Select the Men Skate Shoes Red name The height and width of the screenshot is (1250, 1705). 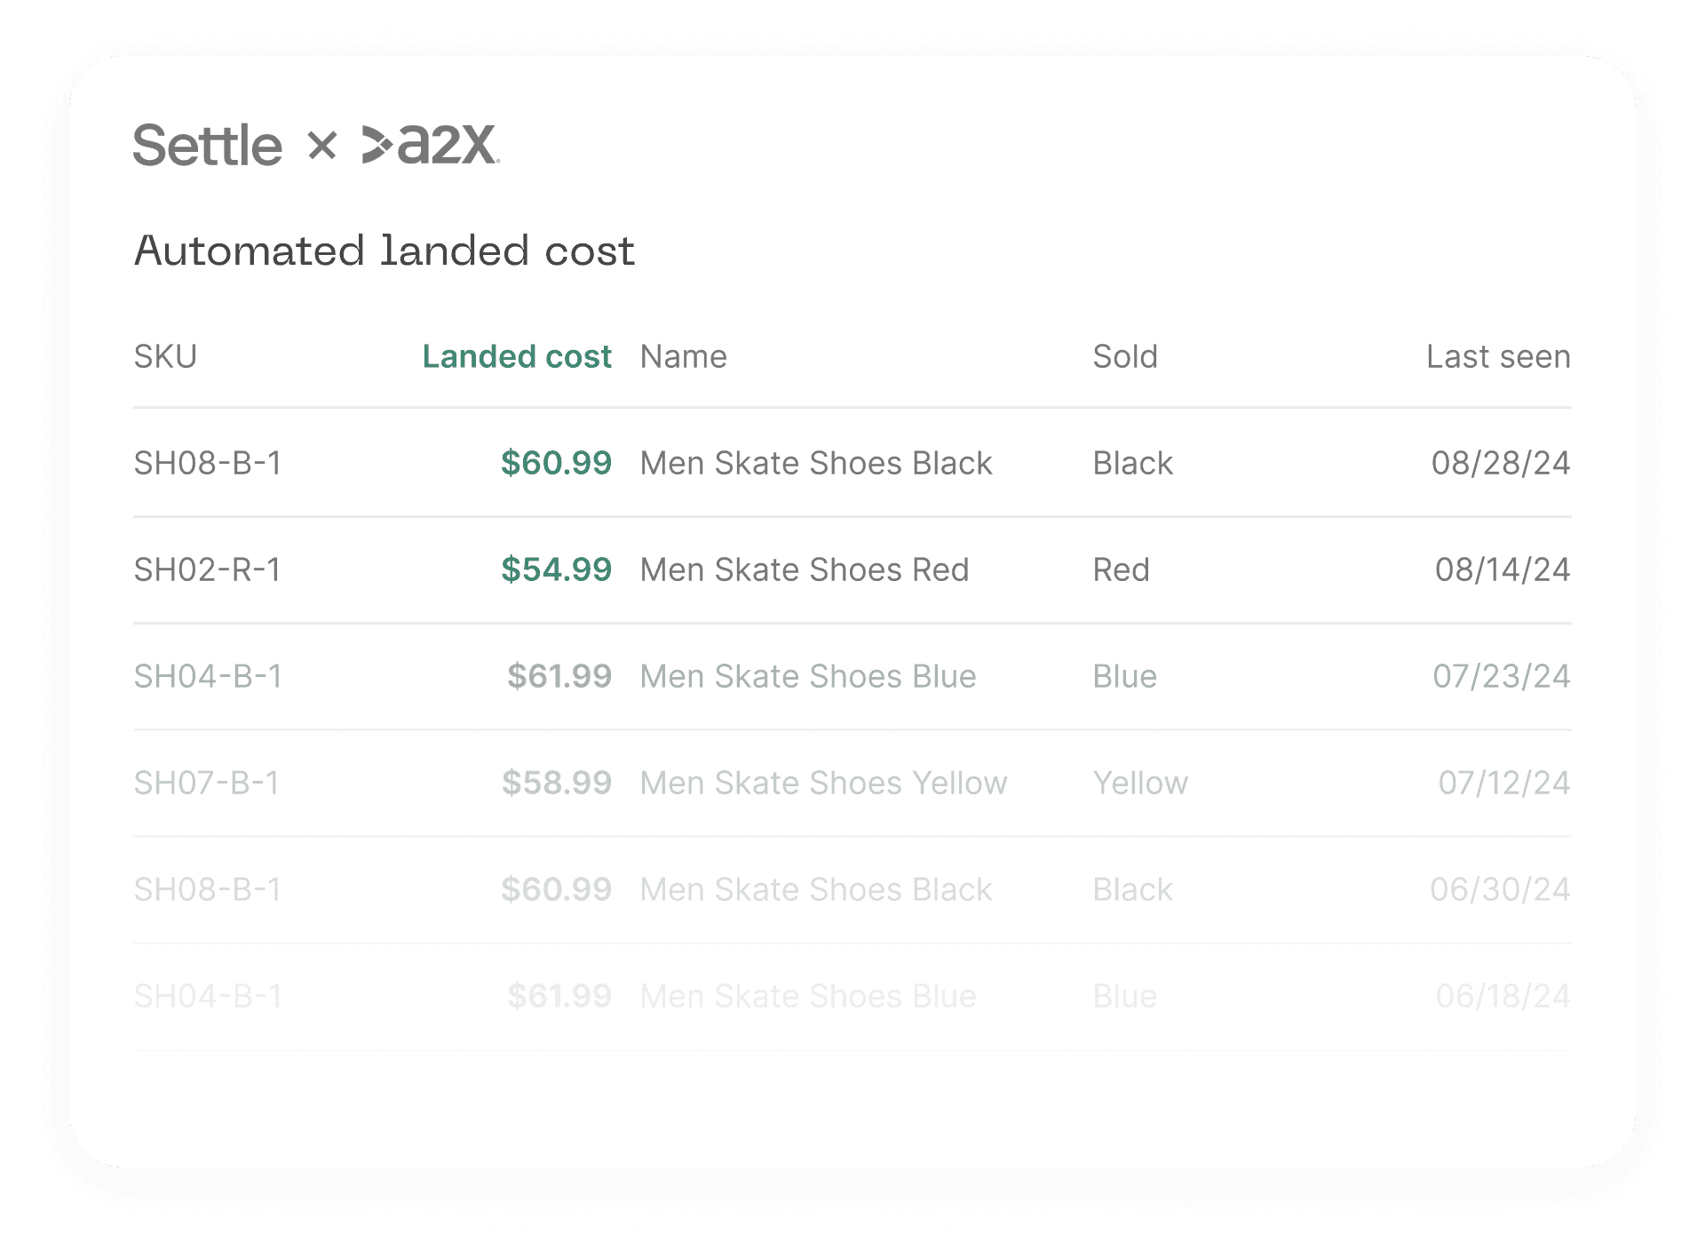(x=804, y=569)
